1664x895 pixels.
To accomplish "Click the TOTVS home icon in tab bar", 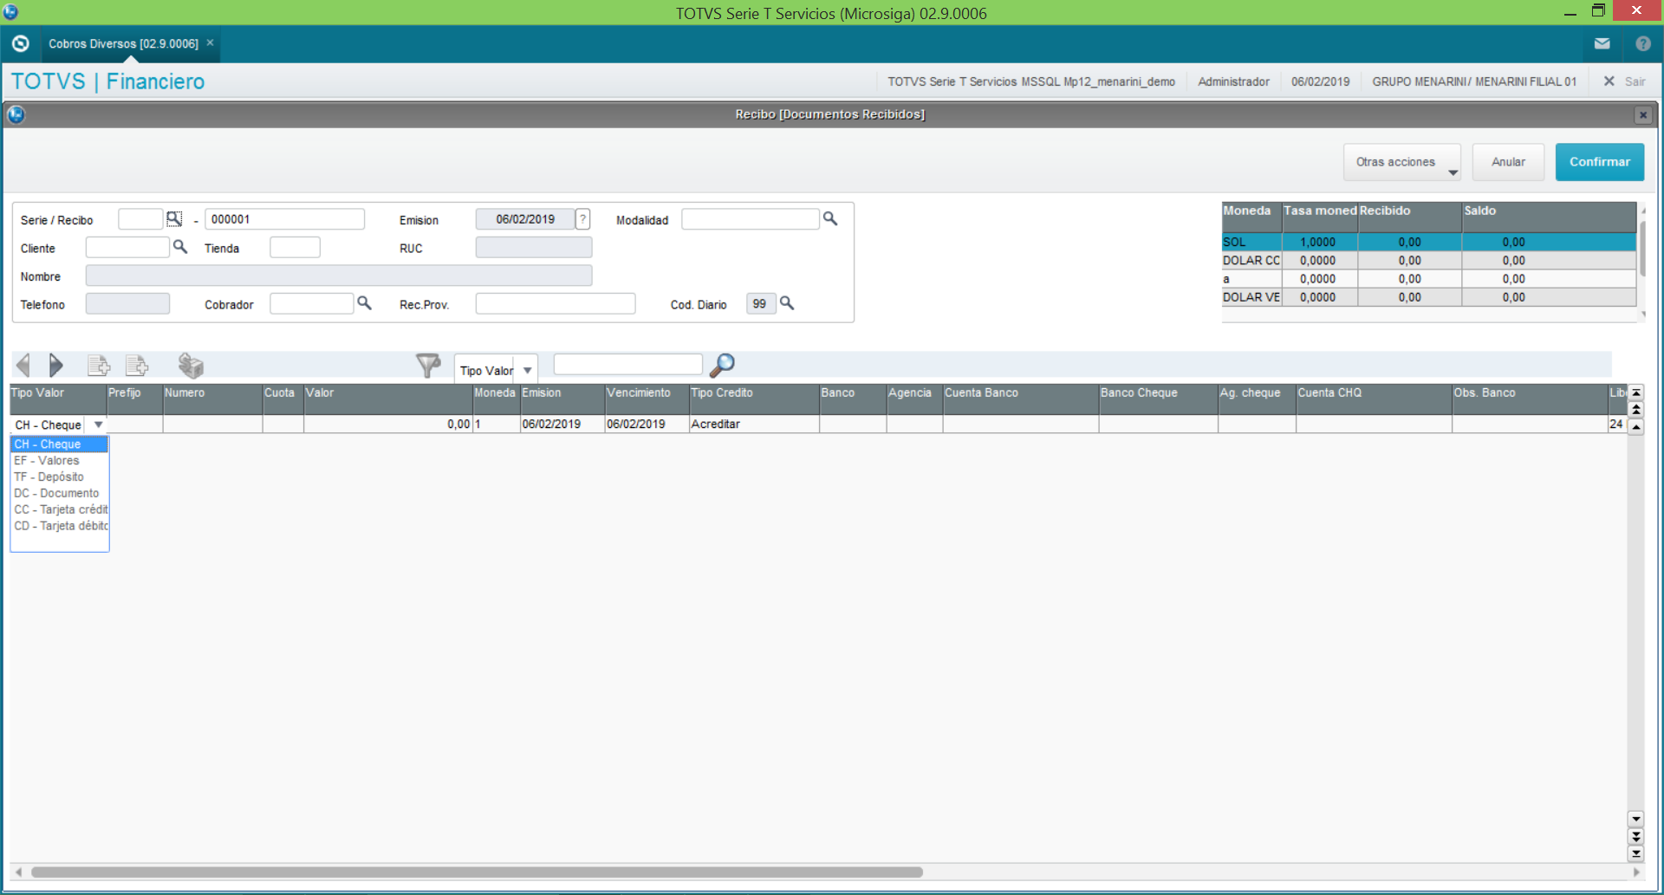I will (21, 43).
